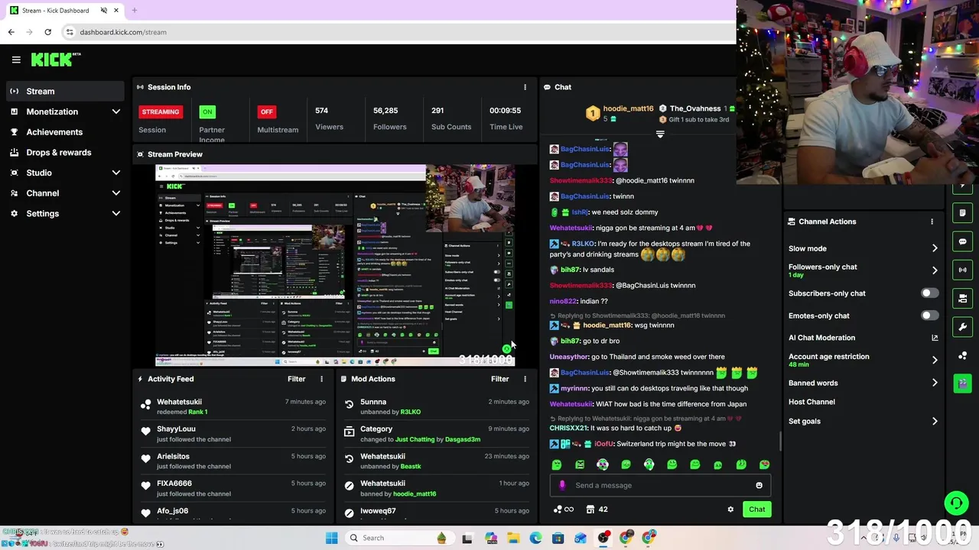Open the hamburger menu beside the Kick logo
979x550 pixels.
(16, 60)
